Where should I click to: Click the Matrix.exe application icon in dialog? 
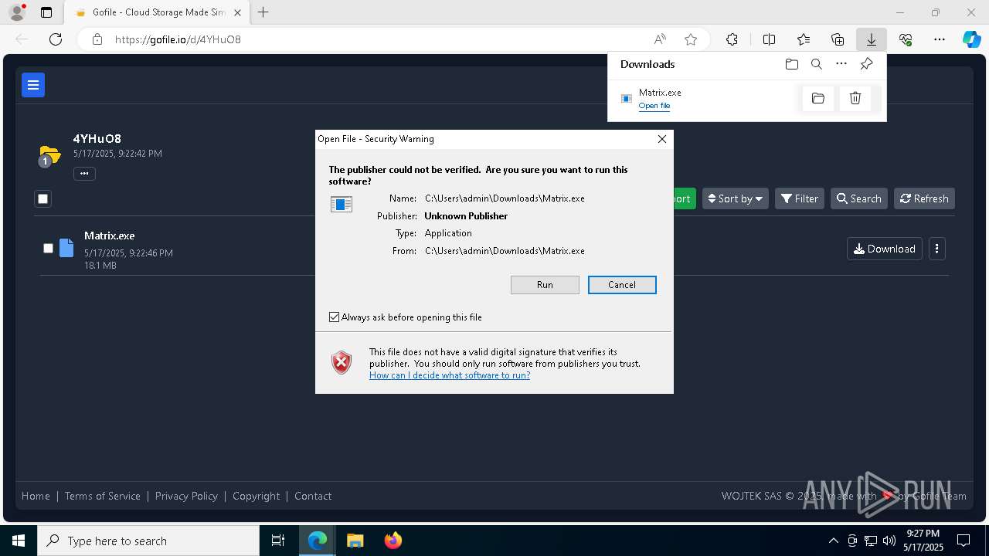342,204
